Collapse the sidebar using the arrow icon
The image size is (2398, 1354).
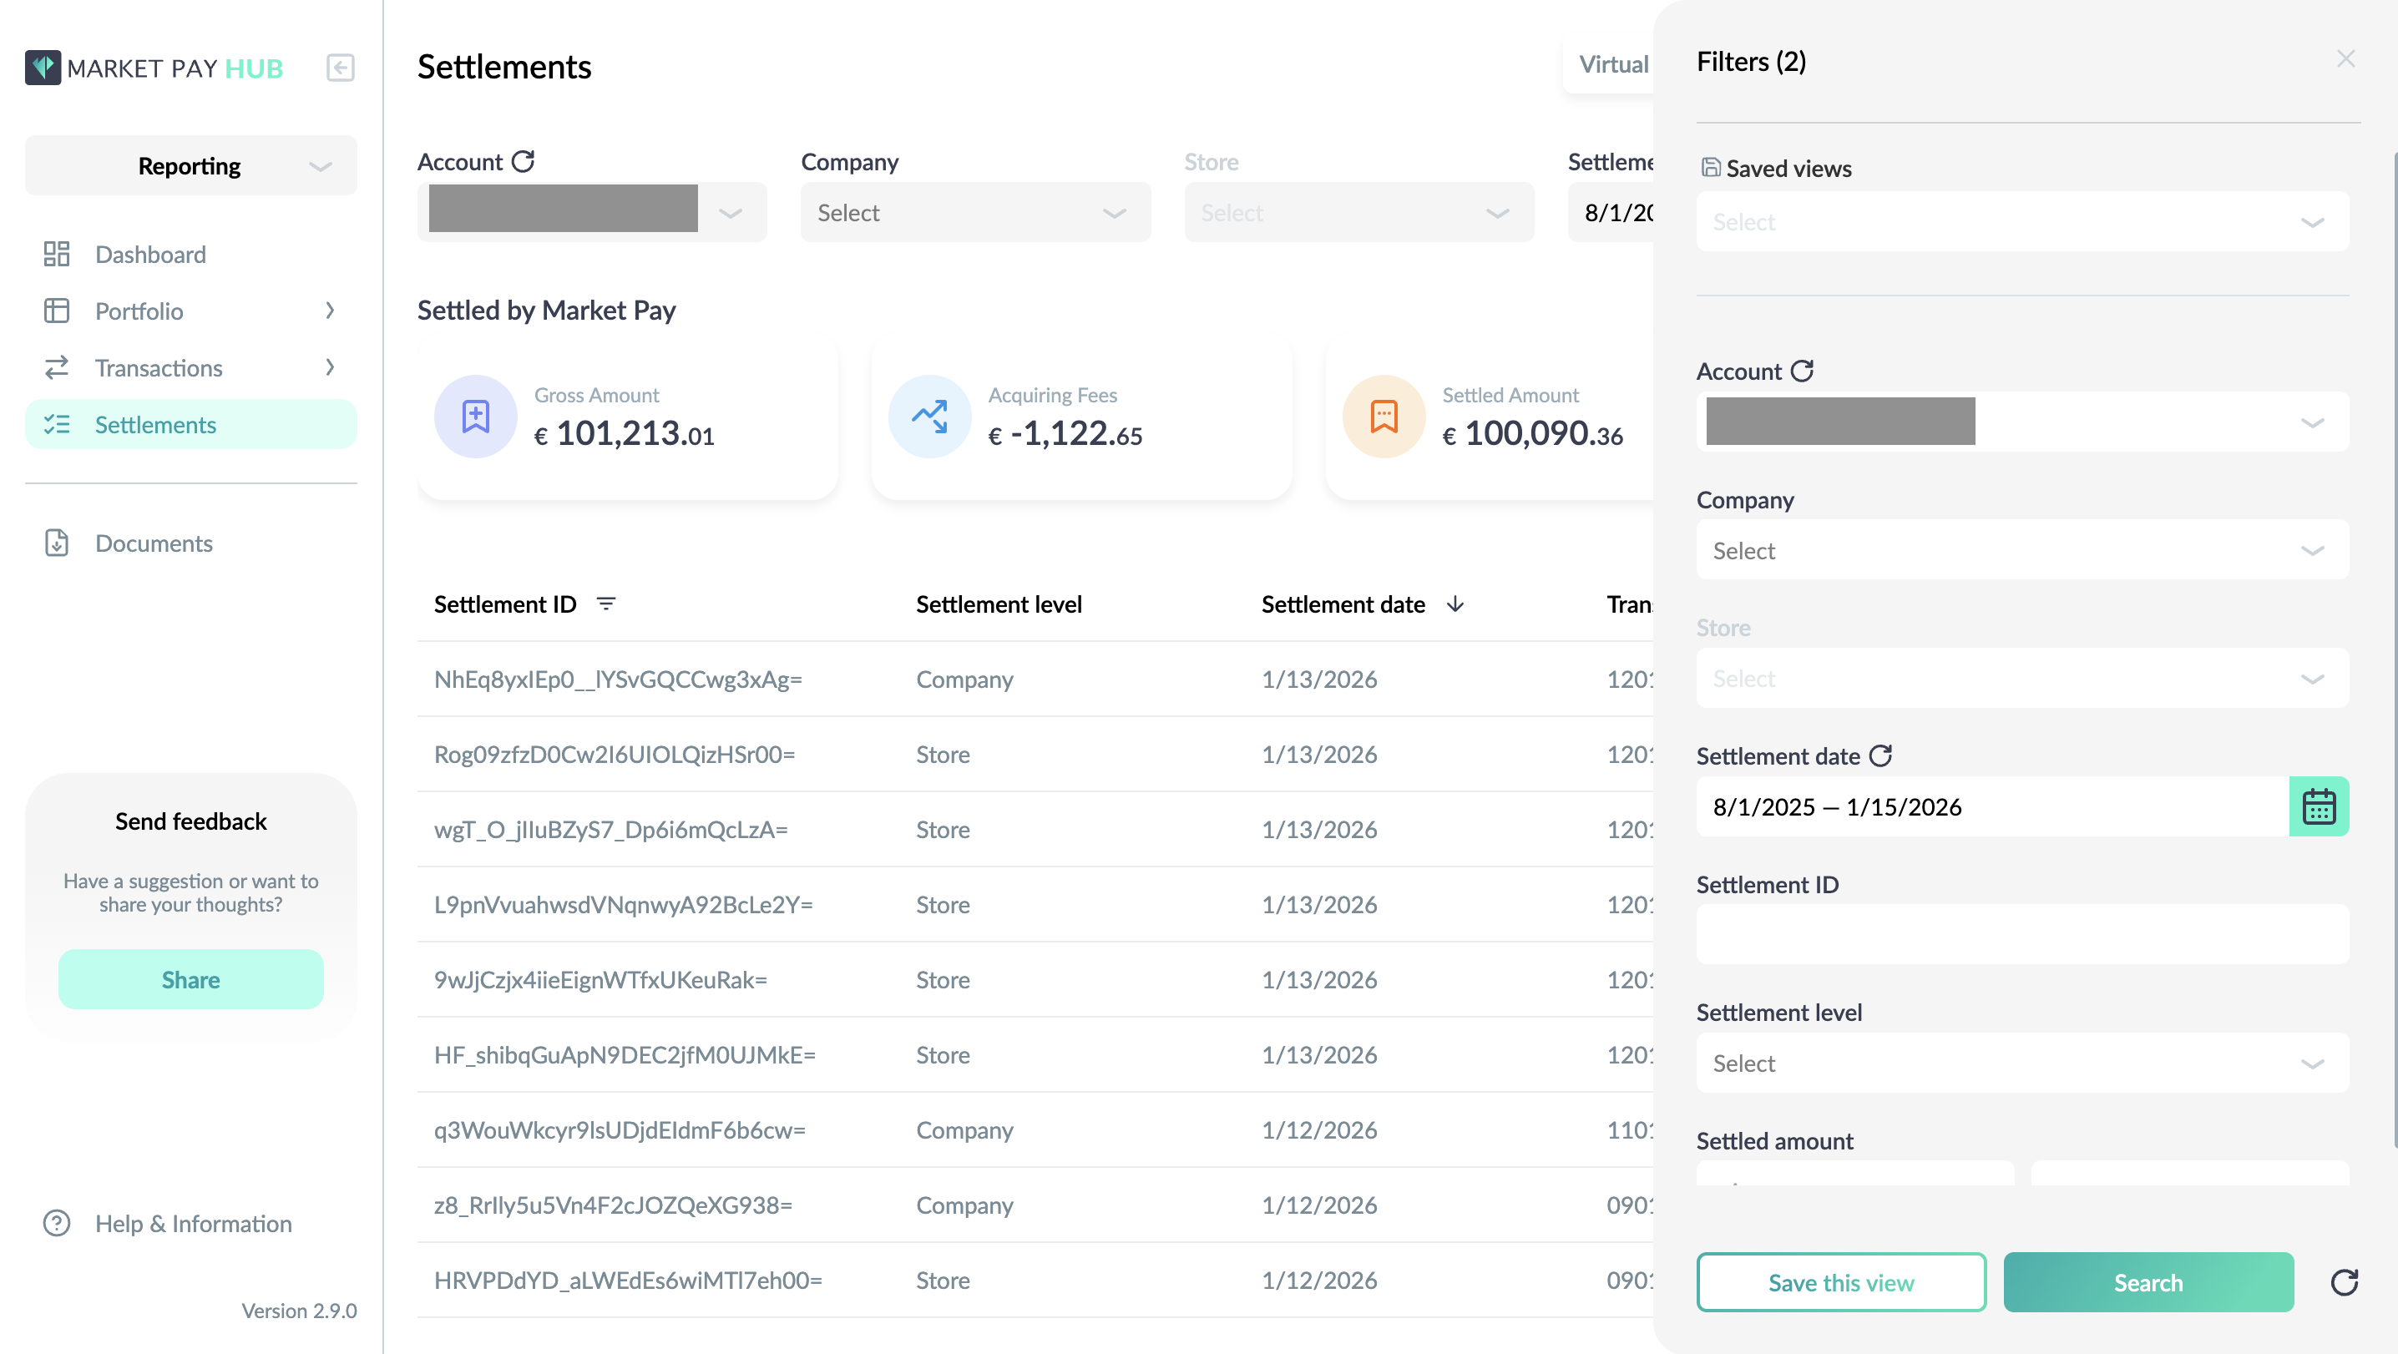(340, 68)
